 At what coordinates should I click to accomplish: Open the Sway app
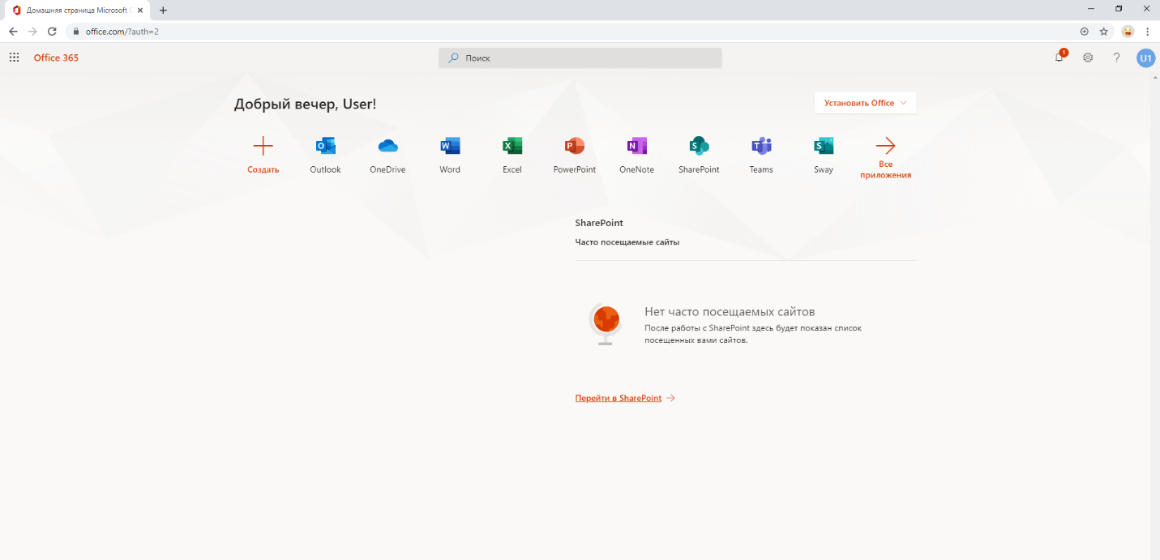pyautogui.click(x=824, y=146)
